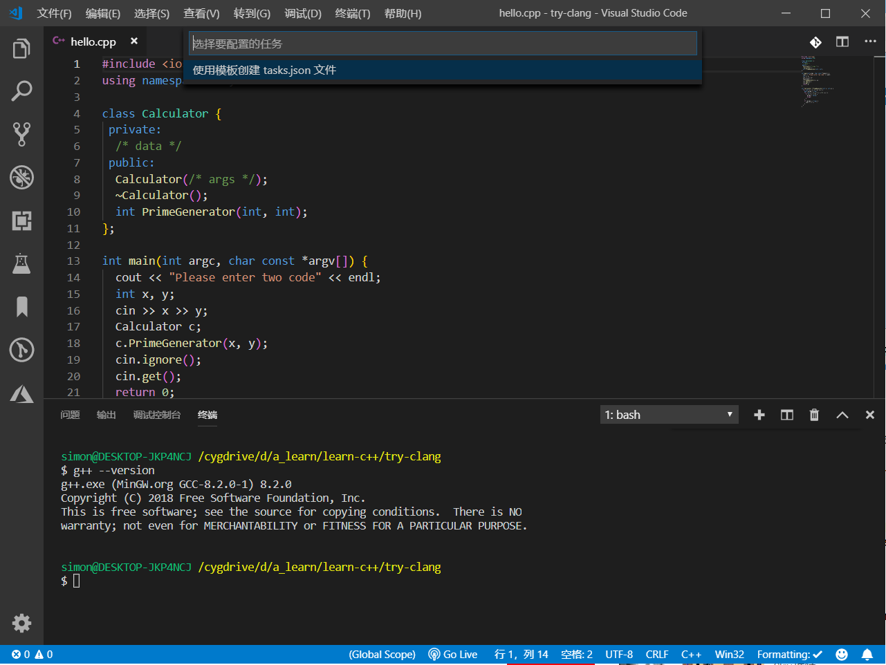Click (Global Scope) in status bar

tap(382, 655)
